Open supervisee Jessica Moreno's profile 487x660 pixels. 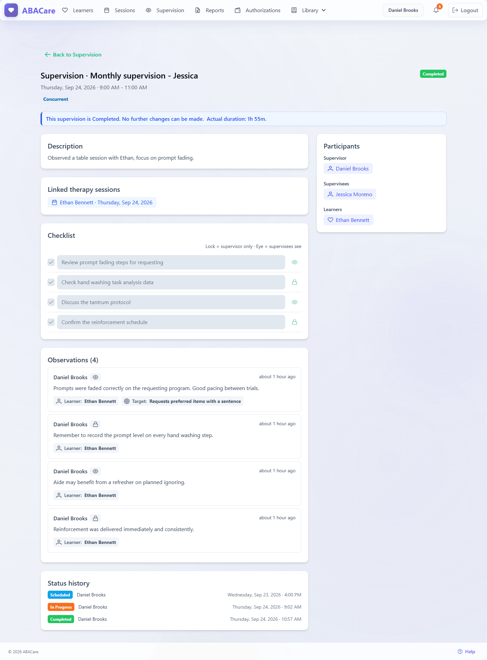pos(350,194)
